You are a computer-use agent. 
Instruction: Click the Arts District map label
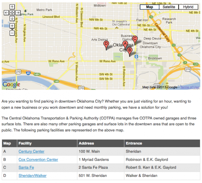tap(100, 40)
